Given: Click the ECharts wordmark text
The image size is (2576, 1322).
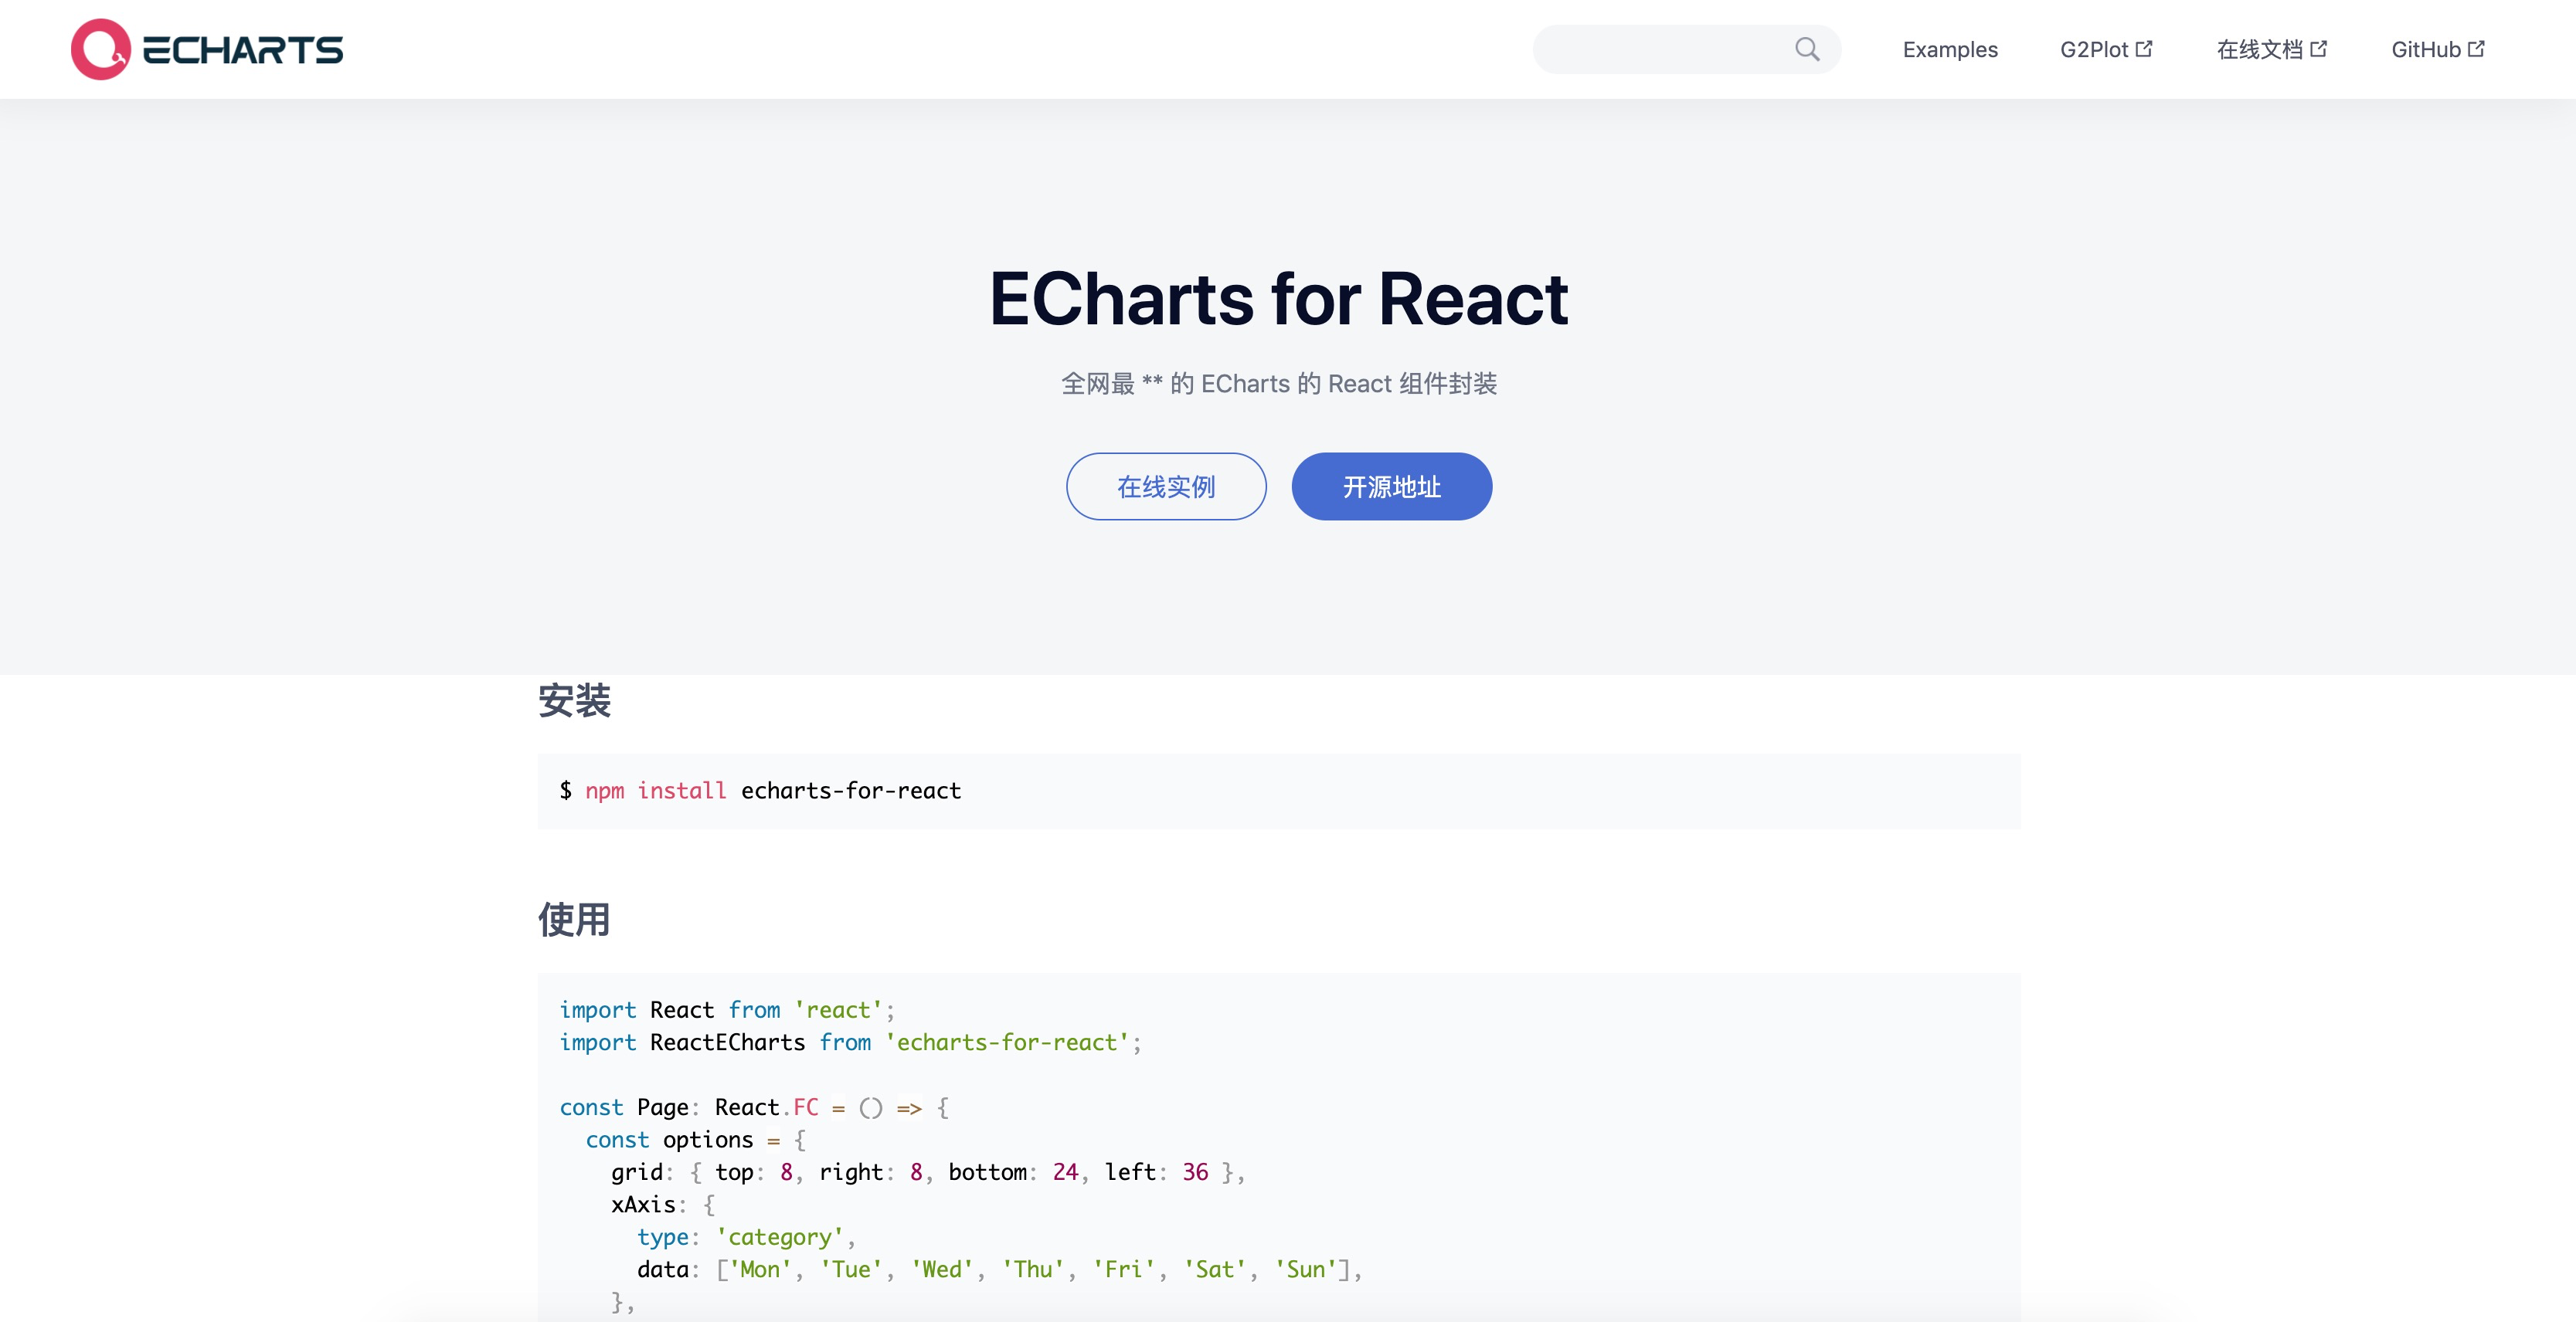Looking at the screenshot, I should click(245, 49).
